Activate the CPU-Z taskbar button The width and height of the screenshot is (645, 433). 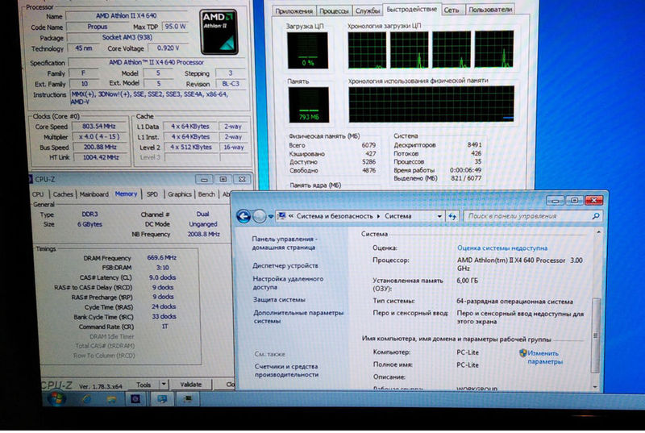point(135,399)
